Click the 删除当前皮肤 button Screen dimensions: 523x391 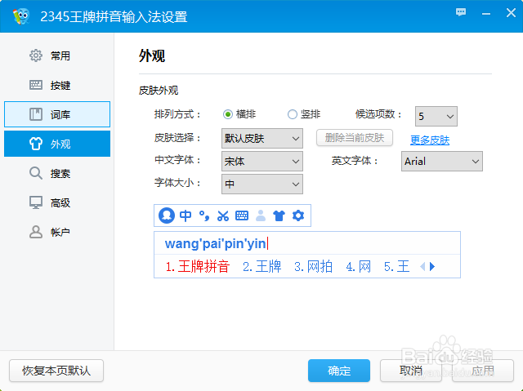354,138
